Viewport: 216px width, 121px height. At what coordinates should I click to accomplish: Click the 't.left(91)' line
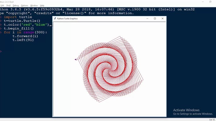pyautogui.click(x=23, y=40)
